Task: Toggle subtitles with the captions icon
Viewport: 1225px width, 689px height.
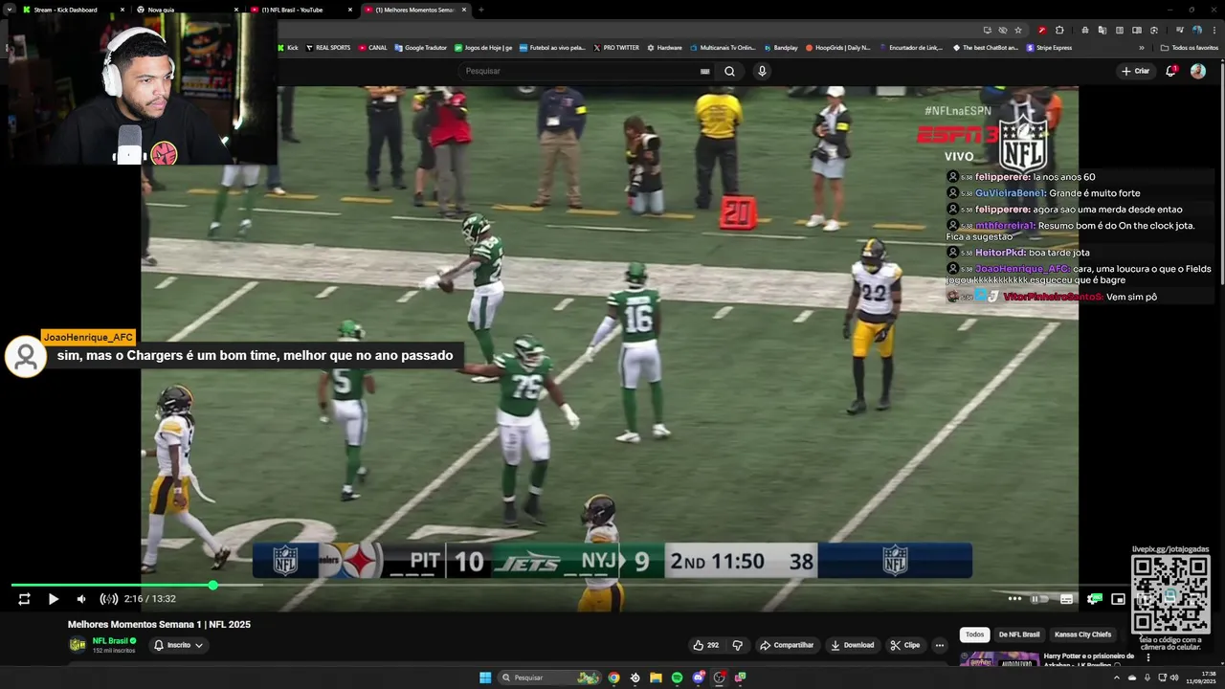Action: [1066, 599]
